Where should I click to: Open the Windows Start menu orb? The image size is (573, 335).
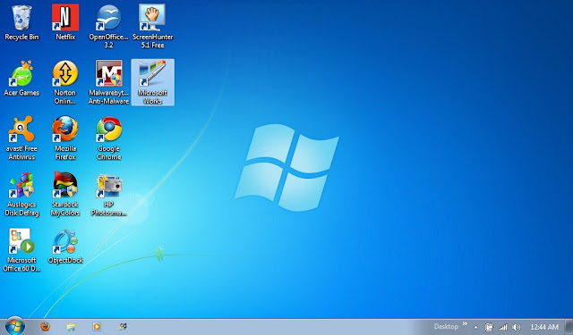pyautogui.click(x=15, y=326)
